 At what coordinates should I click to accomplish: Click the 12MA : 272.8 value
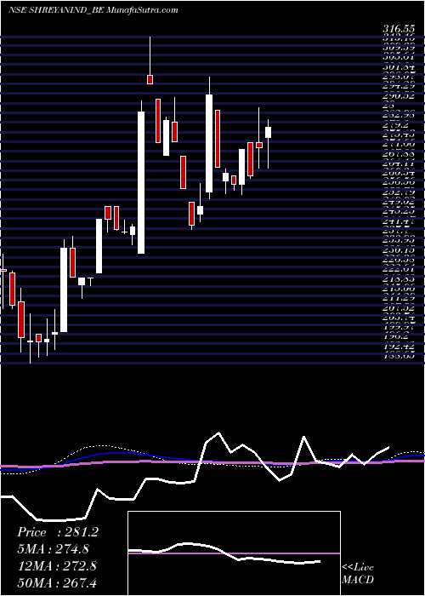tap(57, 566)
